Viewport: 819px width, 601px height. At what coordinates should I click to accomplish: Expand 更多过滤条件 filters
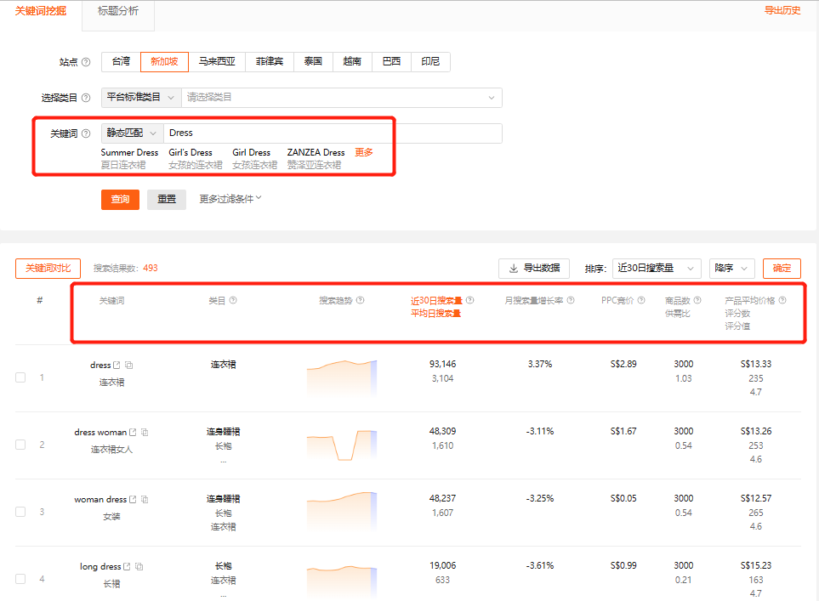tap(230, 199)
